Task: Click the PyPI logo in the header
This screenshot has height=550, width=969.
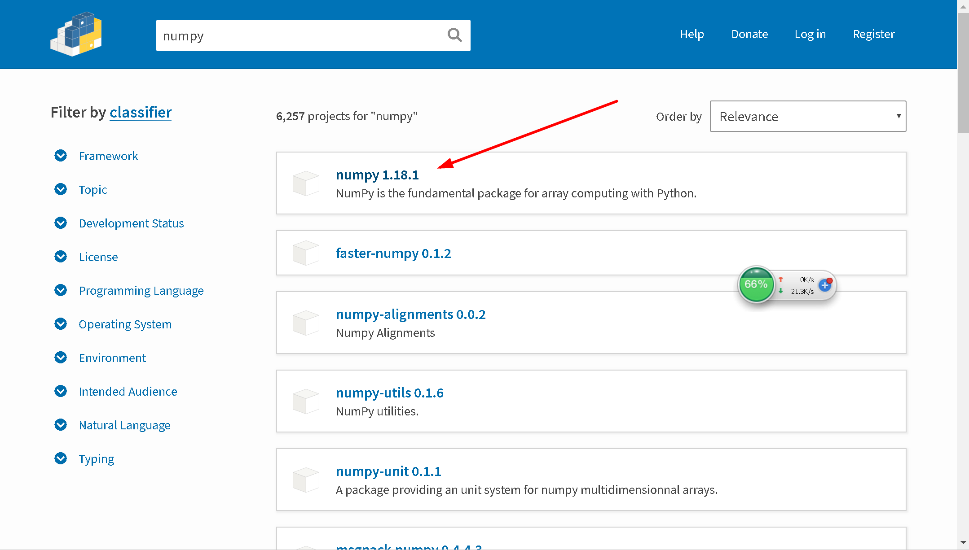Action: pyautogui.click(x=76, y=35)
